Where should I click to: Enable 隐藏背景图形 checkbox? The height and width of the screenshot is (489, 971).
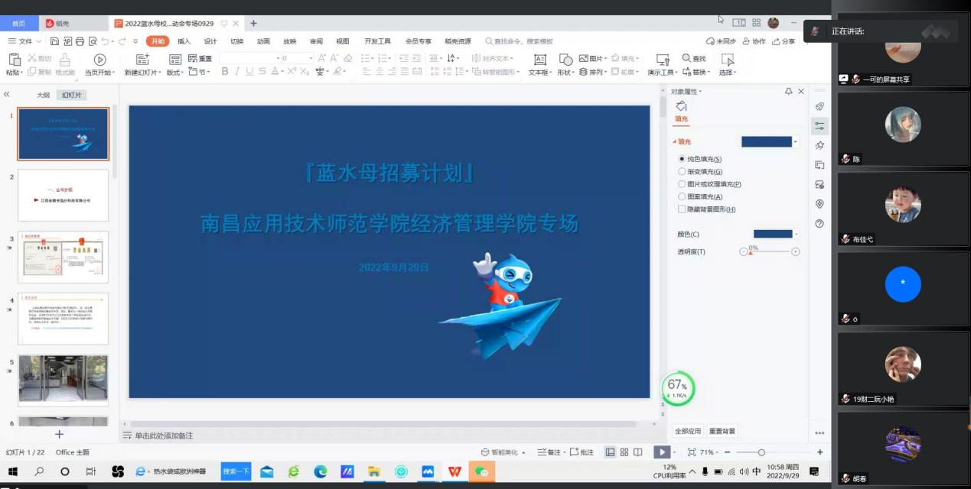pos(682,209)
